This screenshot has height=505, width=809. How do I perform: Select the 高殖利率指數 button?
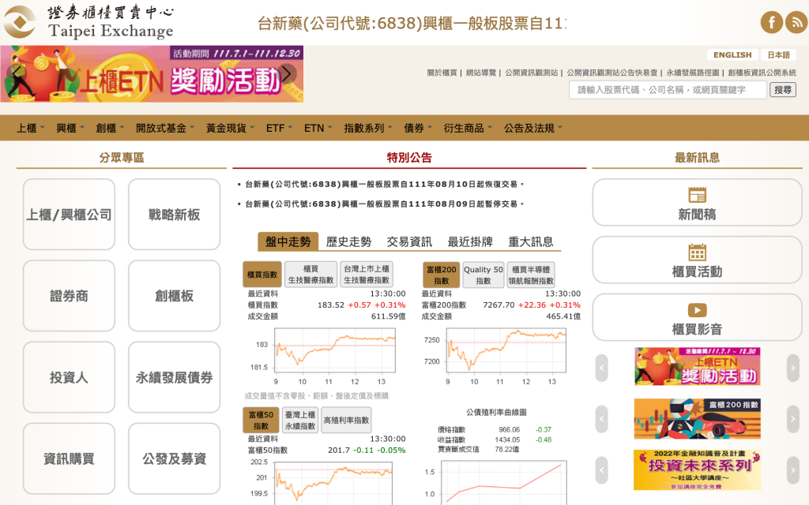click(x=346, y=420)
